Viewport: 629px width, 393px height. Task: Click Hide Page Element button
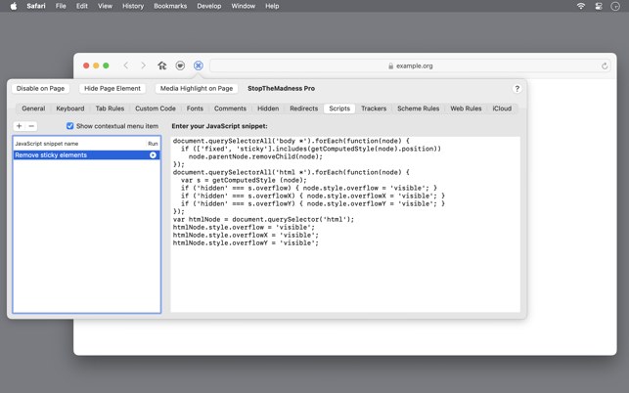click(x=112, y=88)
